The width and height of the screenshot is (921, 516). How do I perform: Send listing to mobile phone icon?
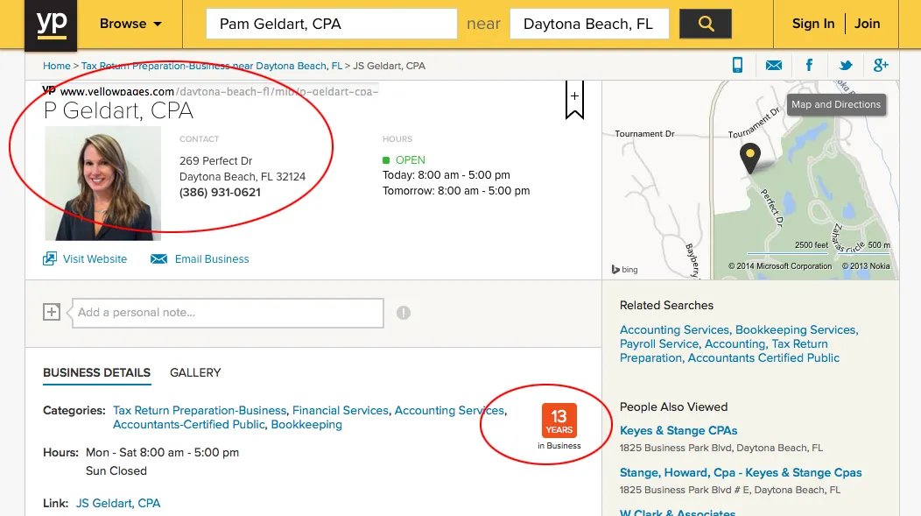coord(737,65)
